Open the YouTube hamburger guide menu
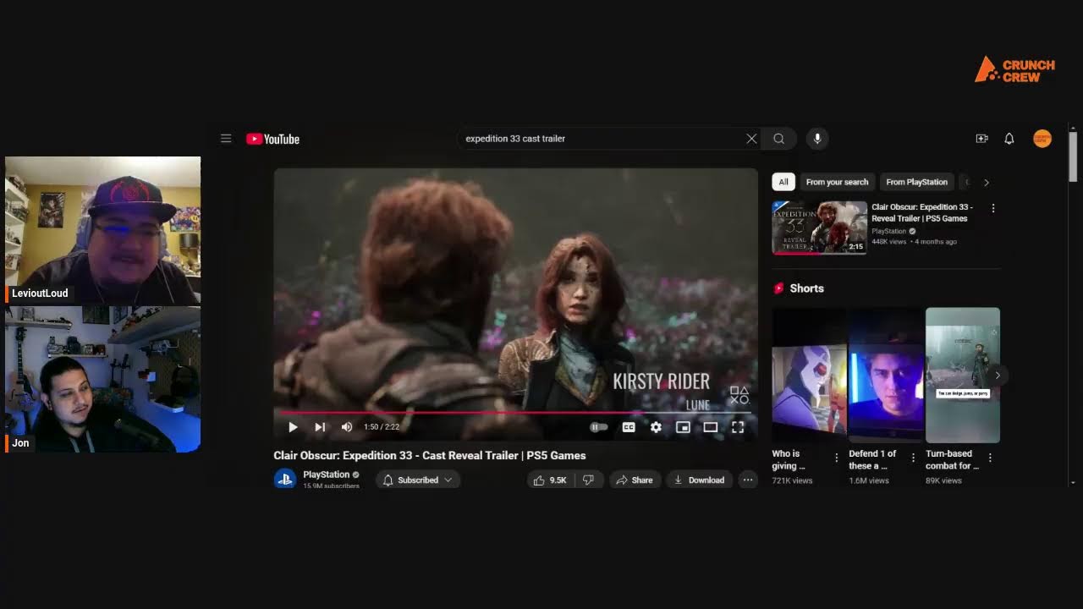 tap(226, 139)
